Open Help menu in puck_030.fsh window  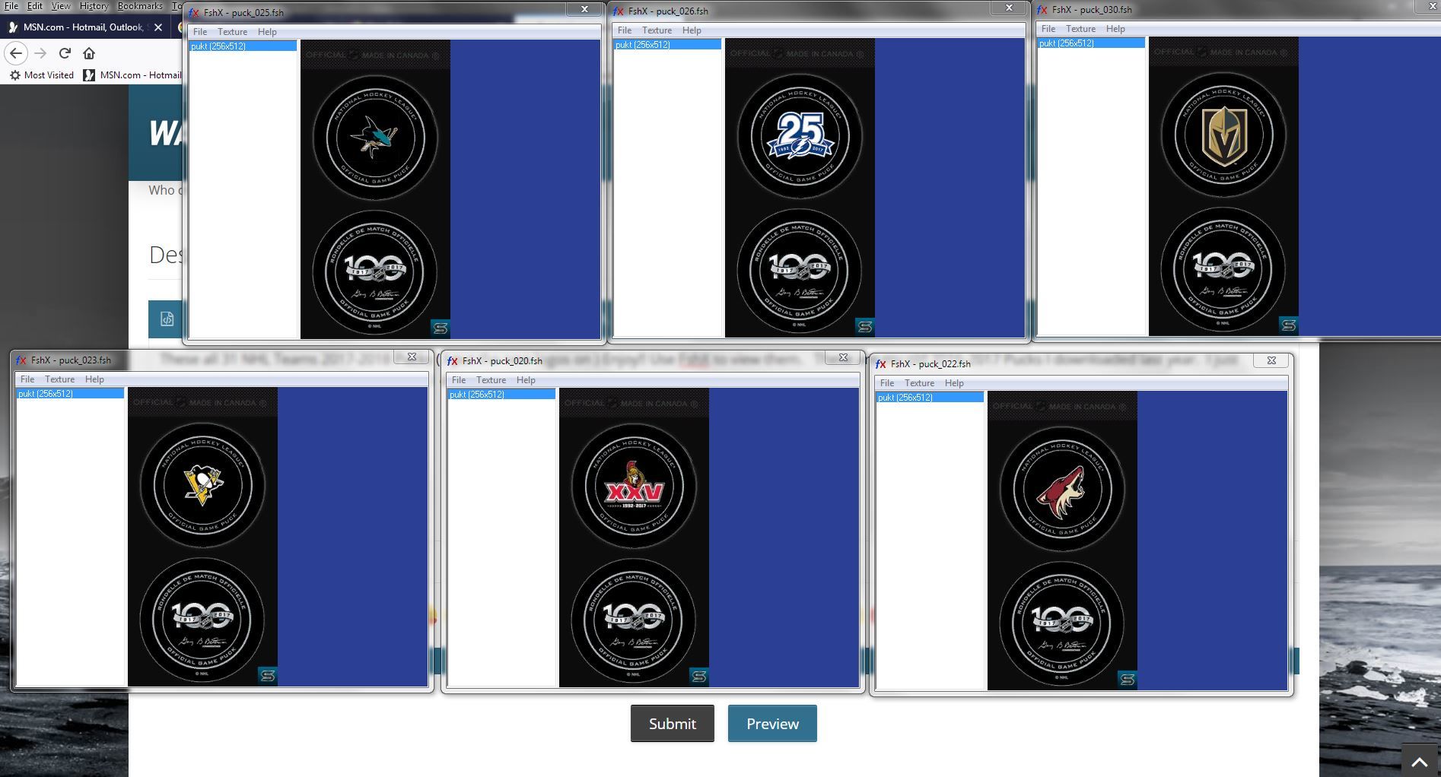coord(1115,29)
